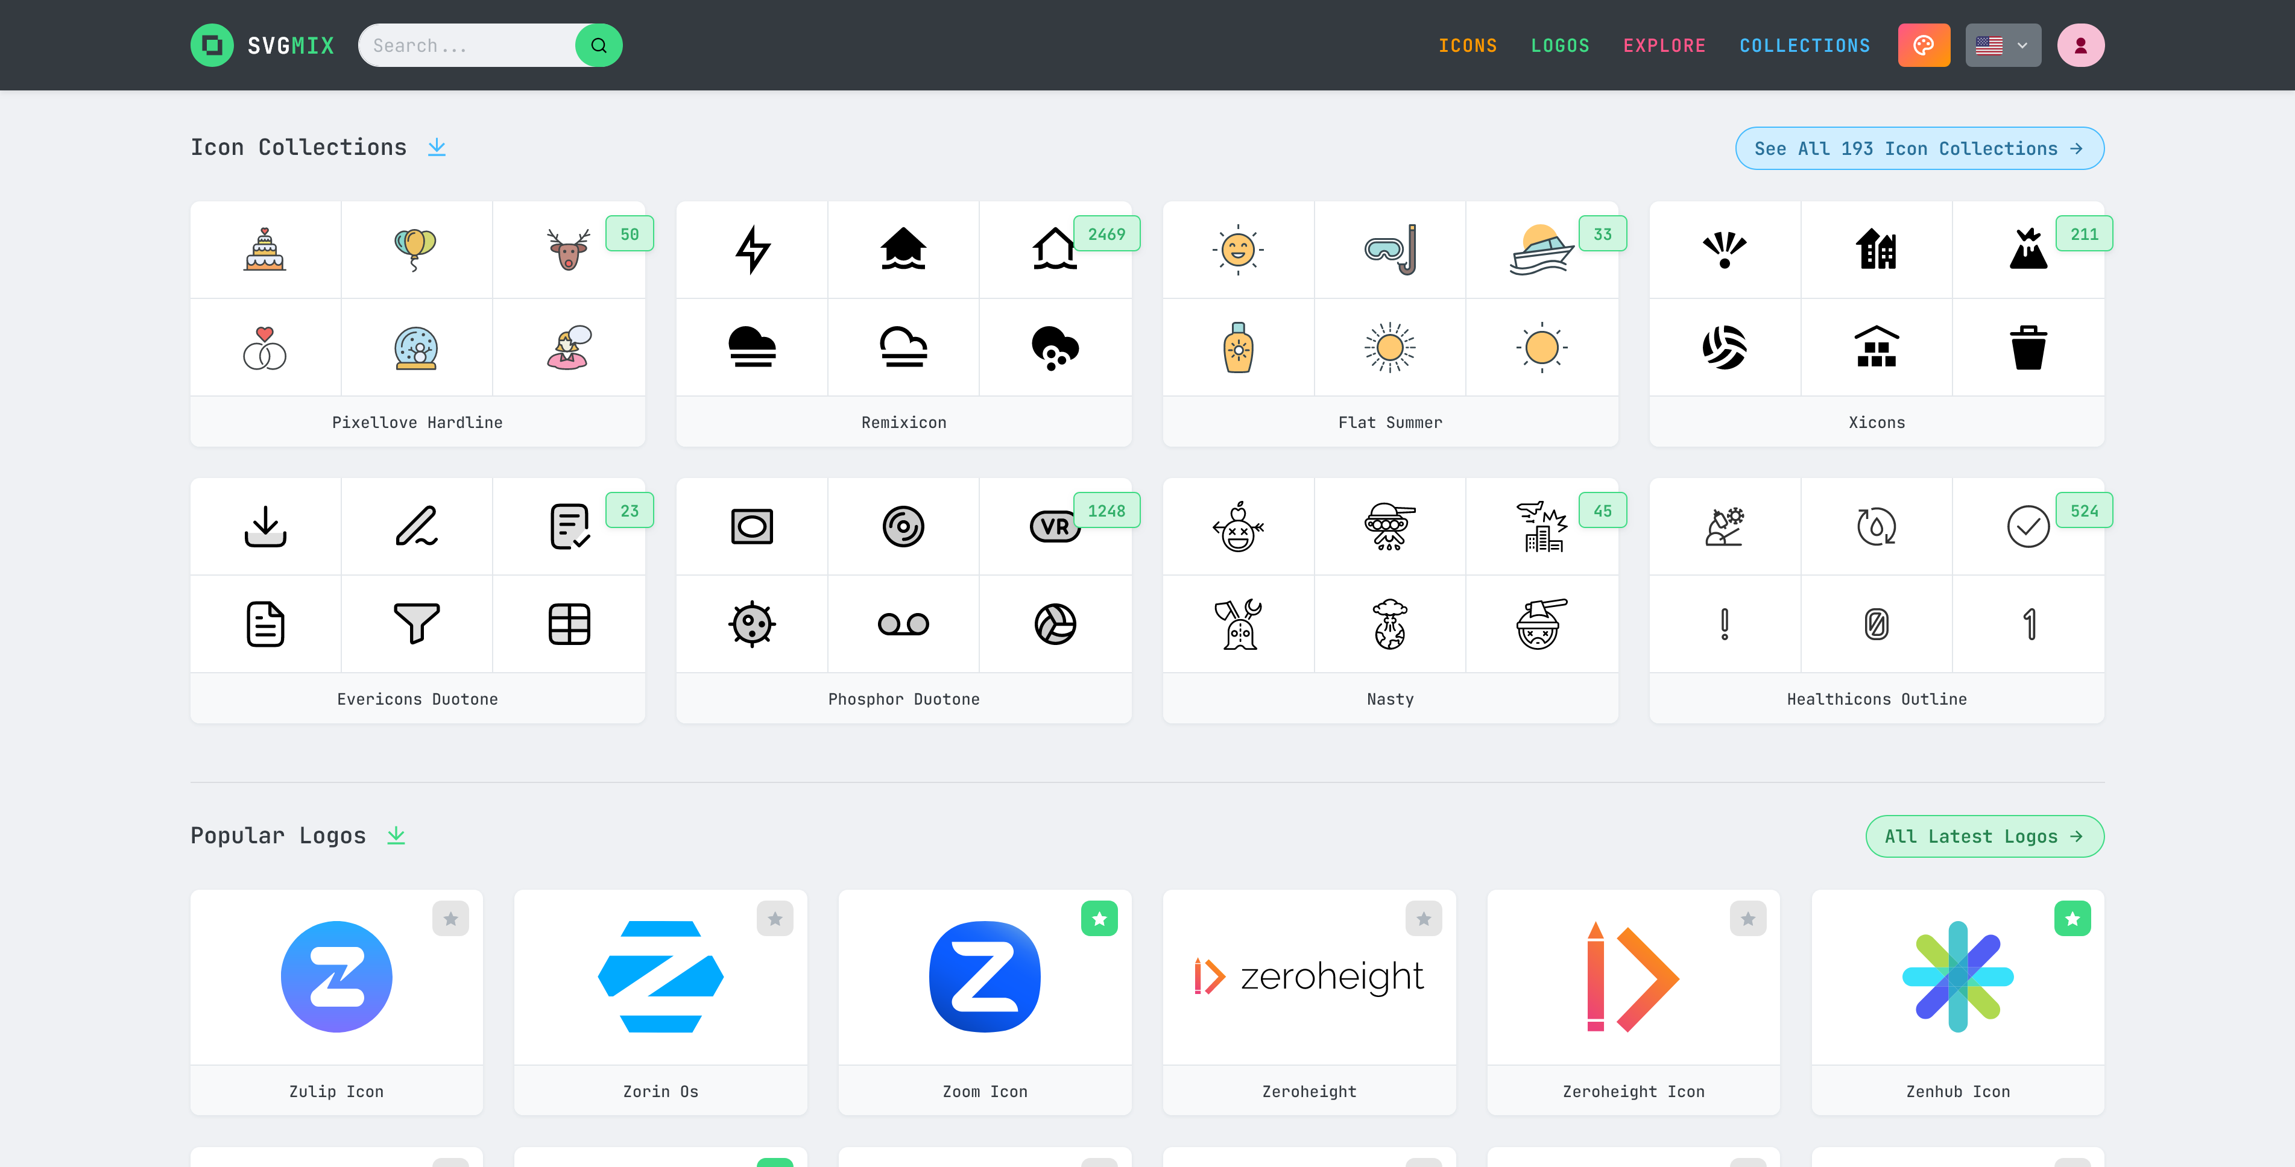Select the Evericons download arrow icon
Viewport: 2295px width, 1167px height.
click(265, 526)
